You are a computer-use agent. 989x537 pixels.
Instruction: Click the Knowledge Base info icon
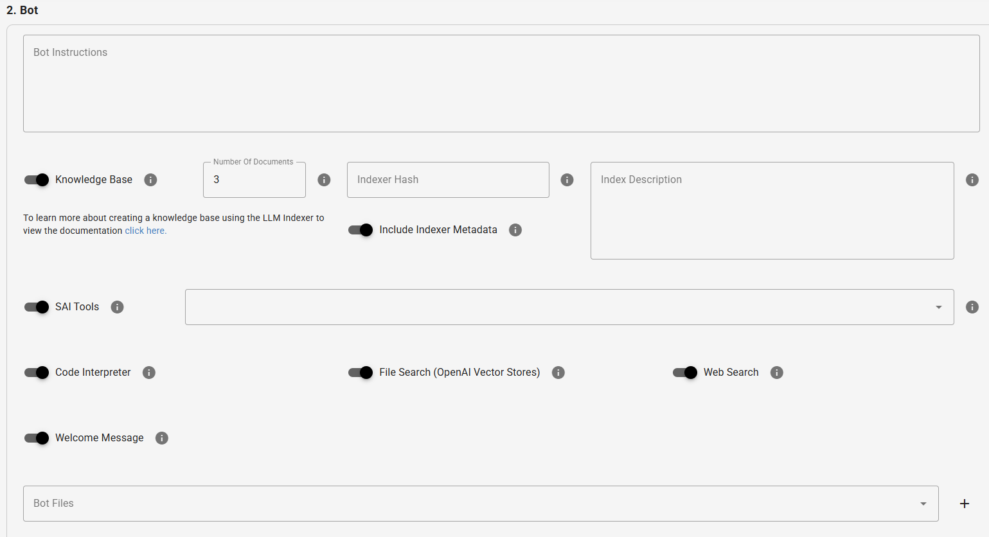150,180
